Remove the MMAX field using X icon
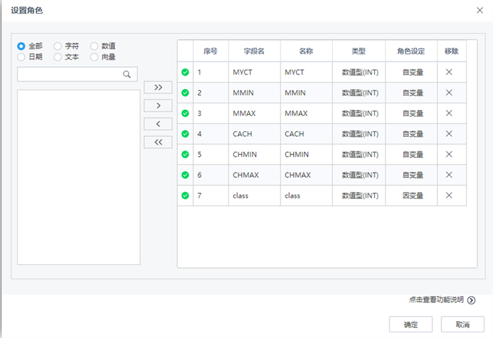Viewport: 493px width, 338px height. pyautogui.click(x=449, y=113)
